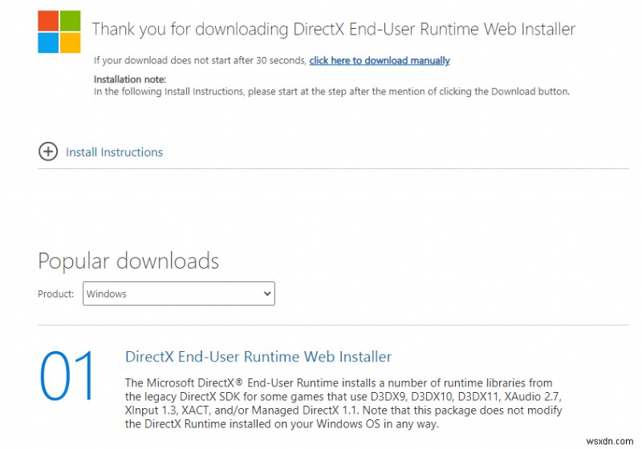Click the large 01 ranking number

pos(67,376)
